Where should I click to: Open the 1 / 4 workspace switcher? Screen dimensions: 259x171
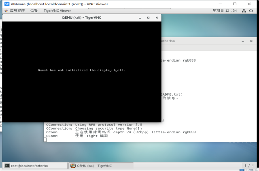249,165
